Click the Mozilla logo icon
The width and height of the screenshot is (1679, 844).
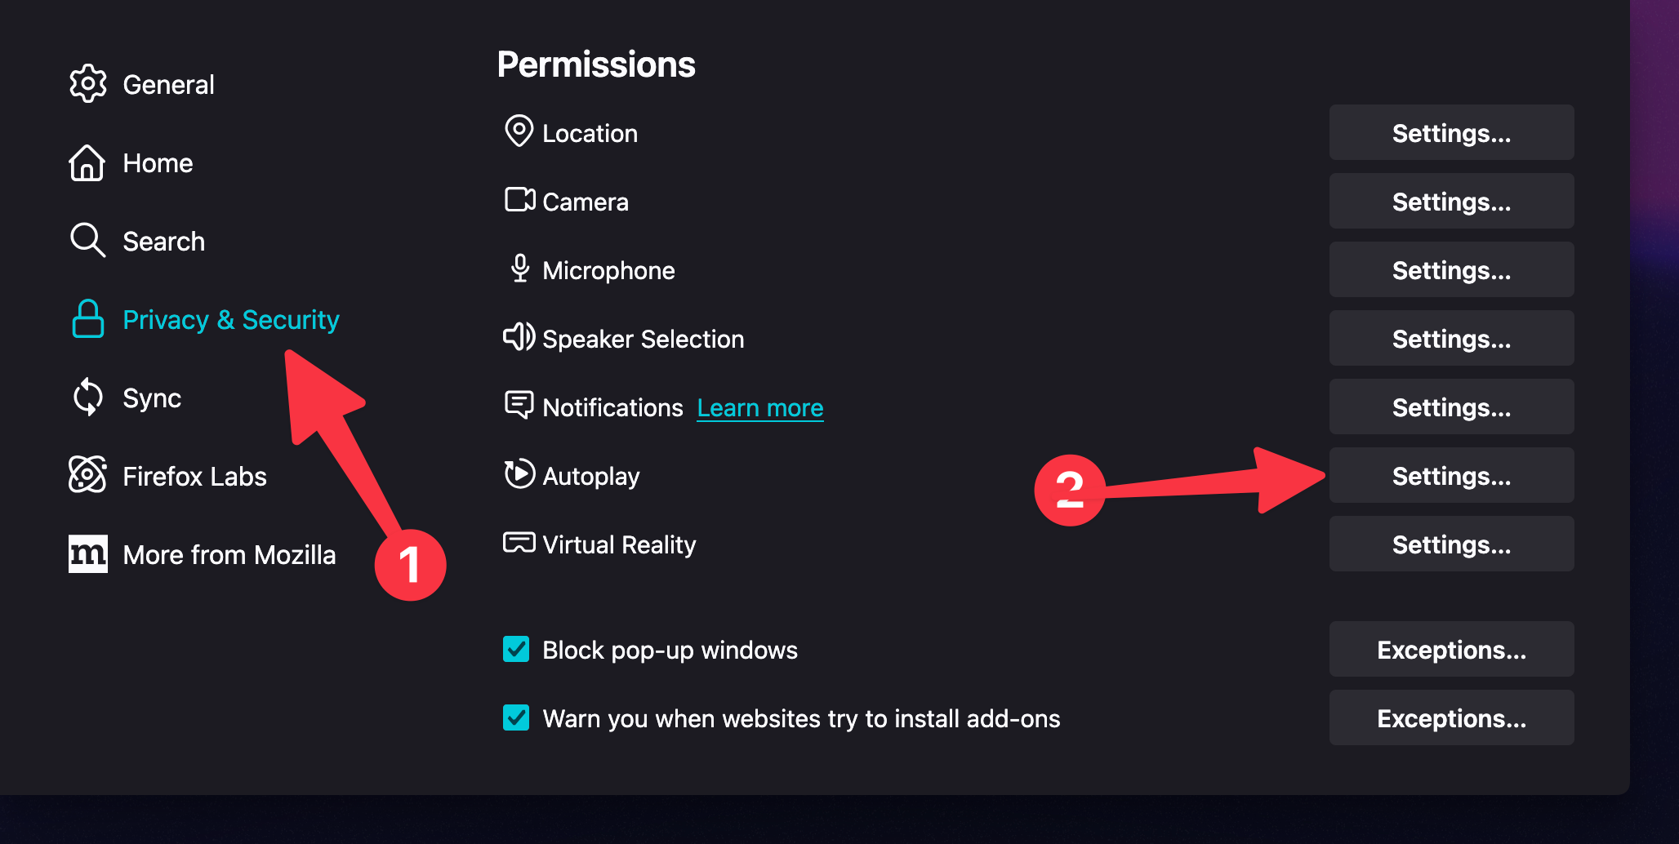(x=87, y=554)
